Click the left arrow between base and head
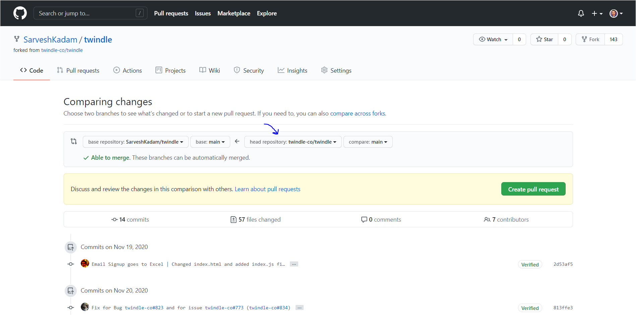Screen dimensions: 636x315 [237, 141]
